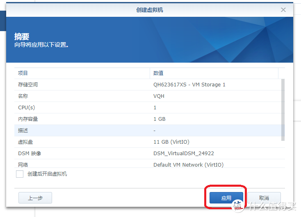Screen dimensions: 301x217
Task: Enable 创建后开启虚拟机 checkbox
Action: (20, 174)
